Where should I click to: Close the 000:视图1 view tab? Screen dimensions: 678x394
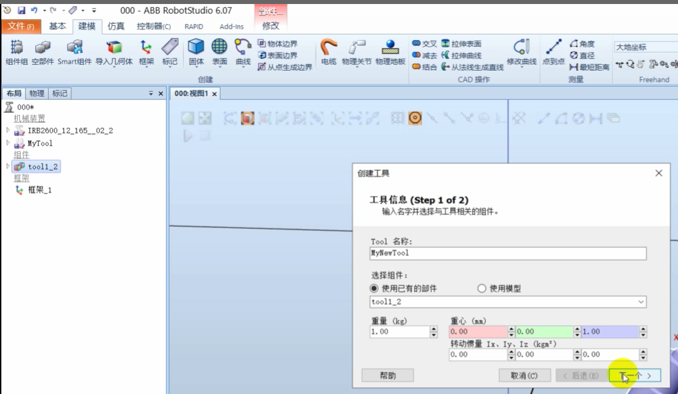click(x=214, y=94)
